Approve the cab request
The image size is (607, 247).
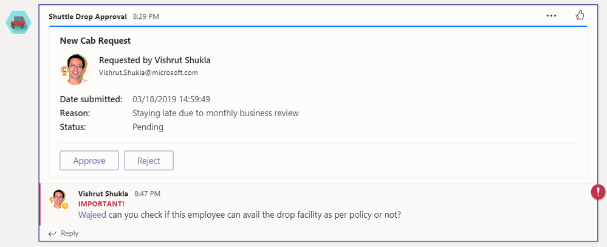(89, 161)
